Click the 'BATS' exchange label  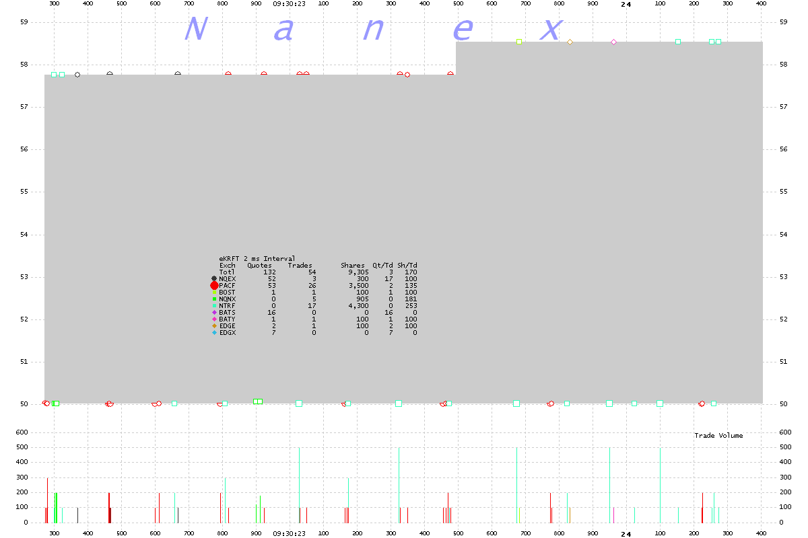(228, 312)
